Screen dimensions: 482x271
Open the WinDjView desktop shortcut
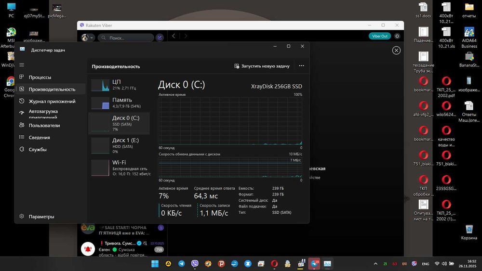pos(9,59)
